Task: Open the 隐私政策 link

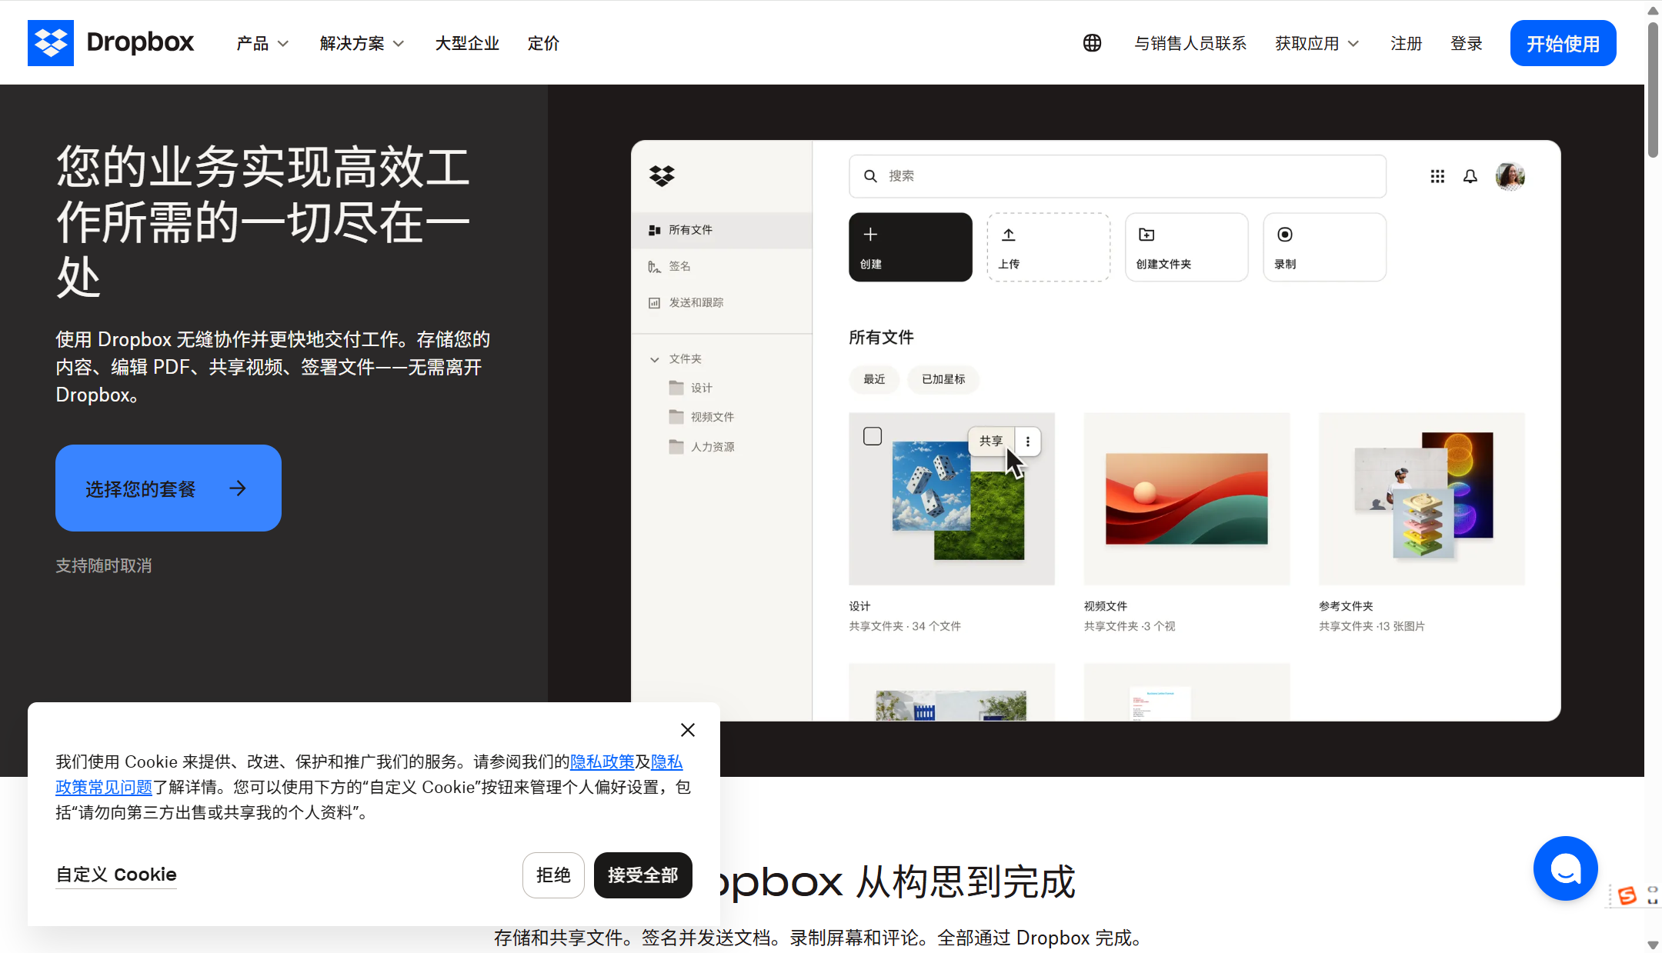Action: [x=603, y=761]
